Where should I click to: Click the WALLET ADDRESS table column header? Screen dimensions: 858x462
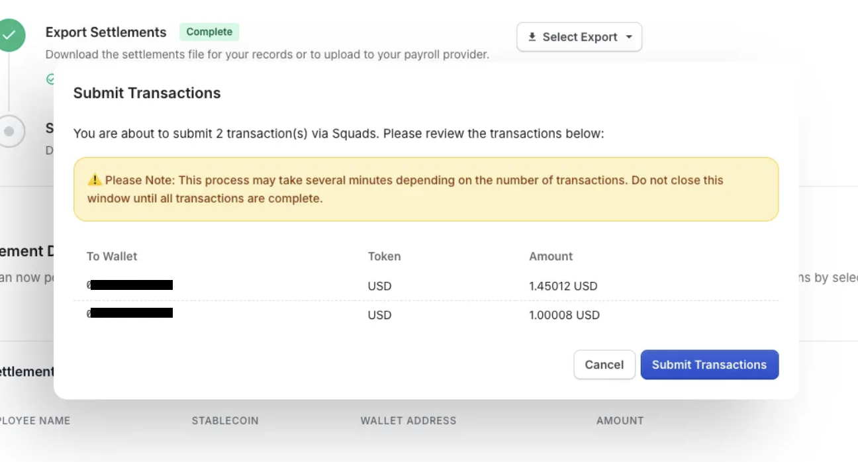(x=408, y=420)
